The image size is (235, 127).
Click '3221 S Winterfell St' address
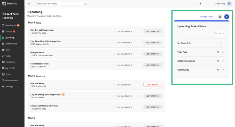click(40, 44)
